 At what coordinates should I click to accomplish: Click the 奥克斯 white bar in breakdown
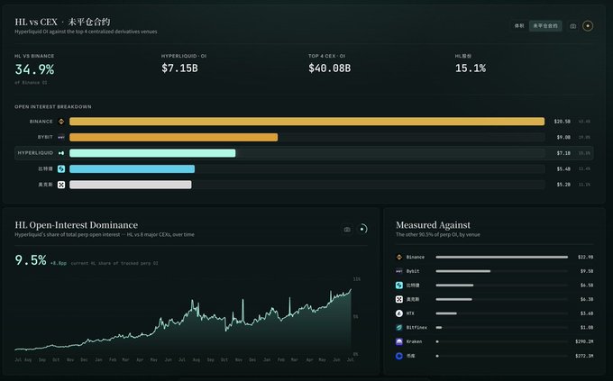[x=131, y=185]
